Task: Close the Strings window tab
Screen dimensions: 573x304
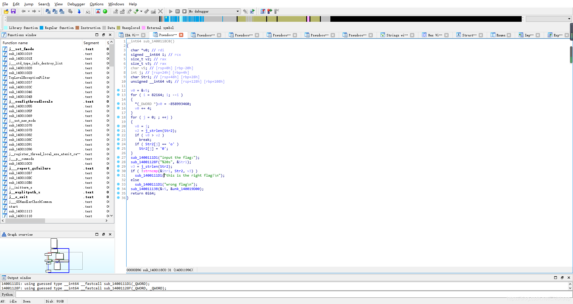Action: click(412, 35)
